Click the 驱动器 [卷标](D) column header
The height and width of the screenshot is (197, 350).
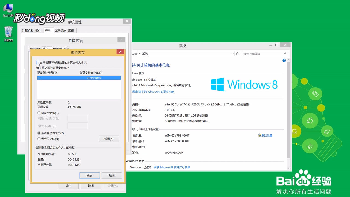48,73
